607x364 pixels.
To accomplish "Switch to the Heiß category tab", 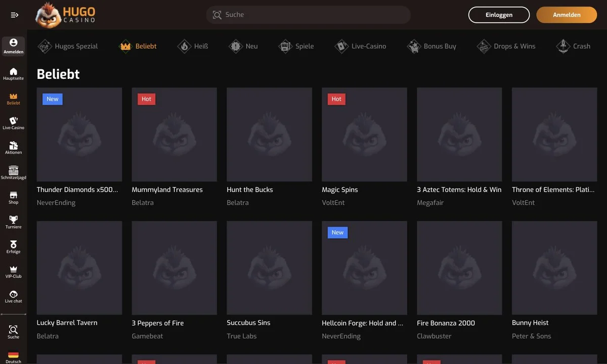I will coord(193,46).
